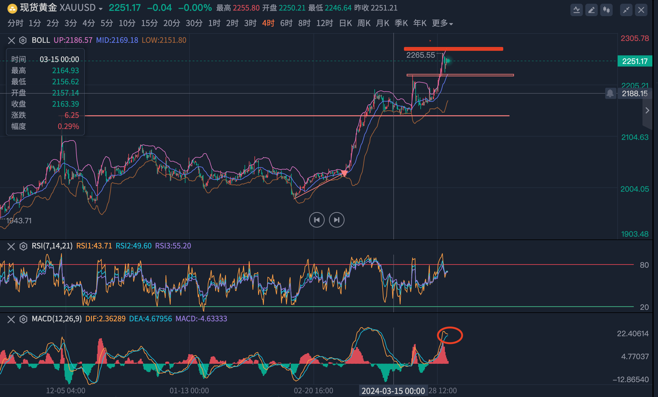Screen dimensions: 658x397
Task: Remove the BOLL indicator with its X
Action: (11, 40)
